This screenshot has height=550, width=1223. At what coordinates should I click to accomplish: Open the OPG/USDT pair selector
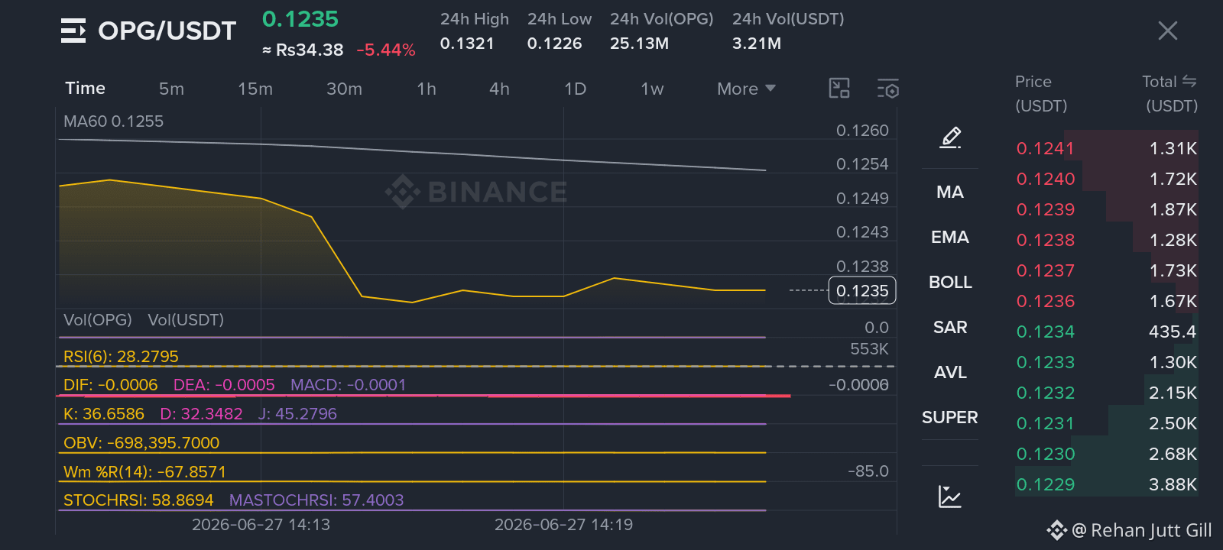click(167, 31)
